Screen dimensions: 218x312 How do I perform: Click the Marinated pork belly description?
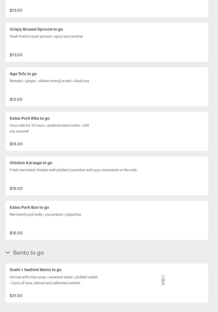coord(45,215)
